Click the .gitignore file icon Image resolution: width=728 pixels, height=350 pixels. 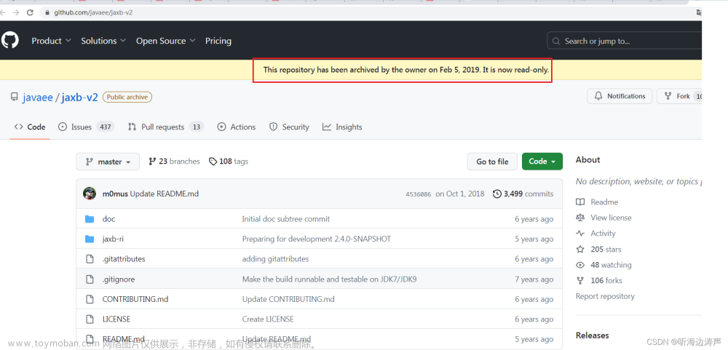(90, 279)
